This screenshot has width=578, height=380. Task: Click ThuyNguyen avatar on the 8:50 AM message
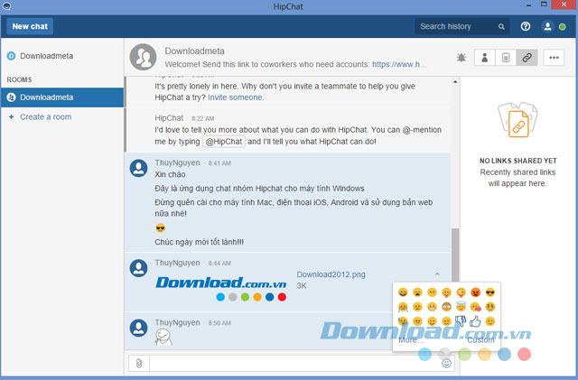coord(138,328)
